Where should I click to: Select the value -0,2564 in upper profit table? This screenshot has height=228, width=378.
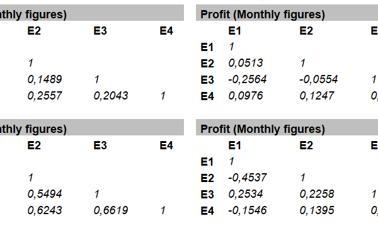(x=248, y=79)
